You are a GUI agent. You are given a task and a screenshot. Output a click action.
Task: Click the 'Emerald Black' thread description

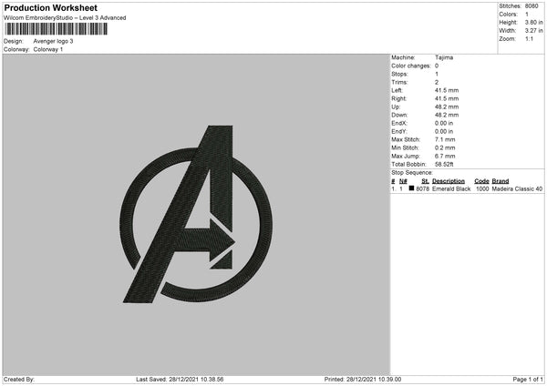[451, 188]
